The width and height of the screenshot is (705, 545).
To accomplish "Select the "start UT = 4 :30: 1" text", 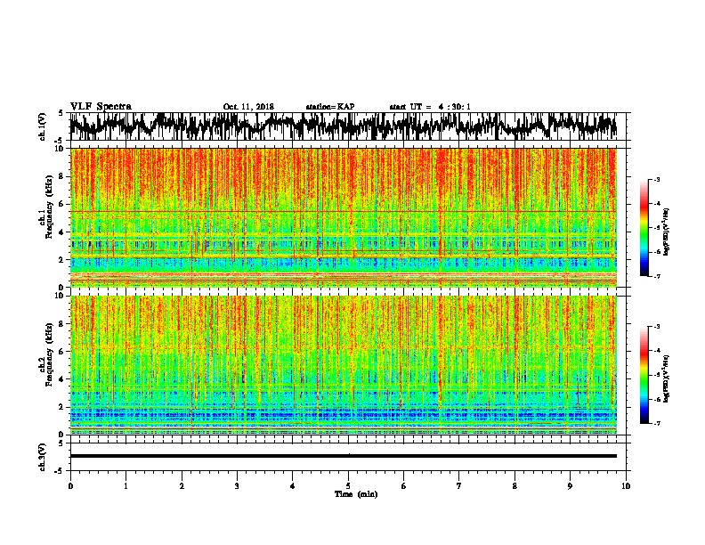I will pos(430,107).
